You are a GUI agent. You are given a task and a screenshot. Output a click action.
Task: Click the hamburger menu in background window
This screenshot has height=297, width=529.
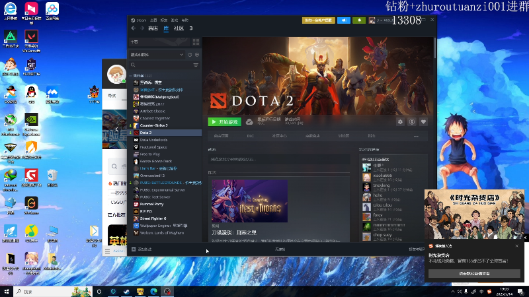(x=107, y=251)
